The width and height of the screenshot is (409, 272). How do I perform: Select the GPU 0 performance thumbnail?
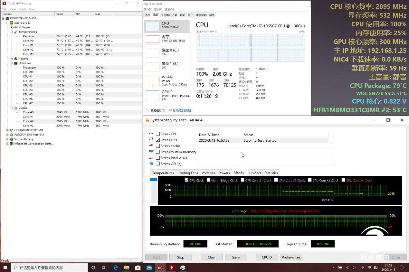click(x=167, y=96)
